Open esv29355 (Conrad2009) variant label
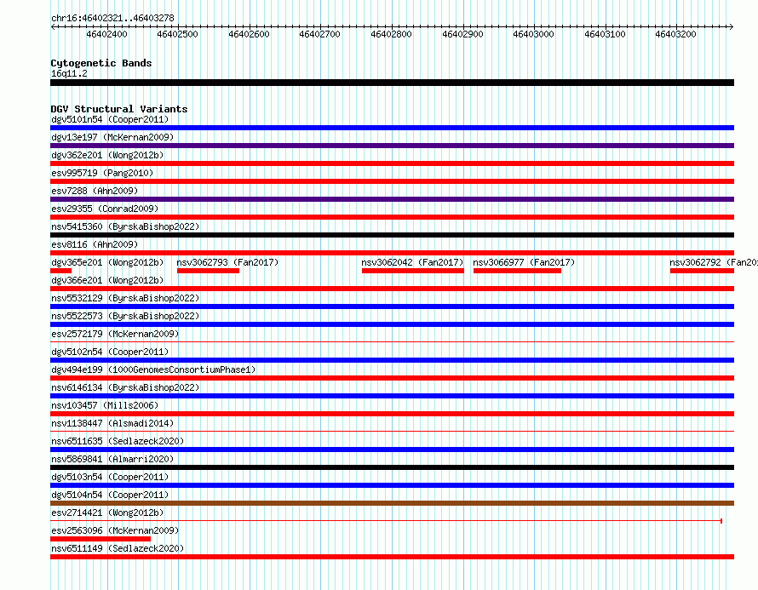This screenshot has width=758, height=590. 105,209
